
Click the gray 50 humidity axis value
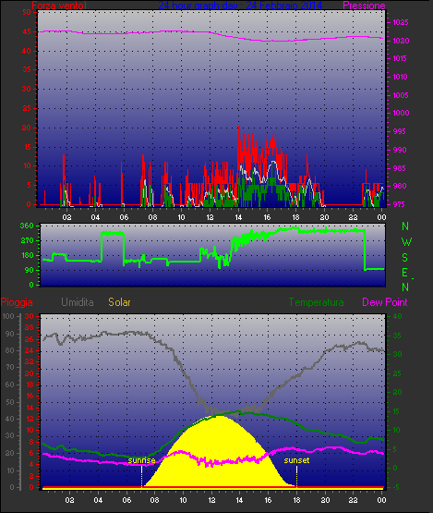click(10, 402)
